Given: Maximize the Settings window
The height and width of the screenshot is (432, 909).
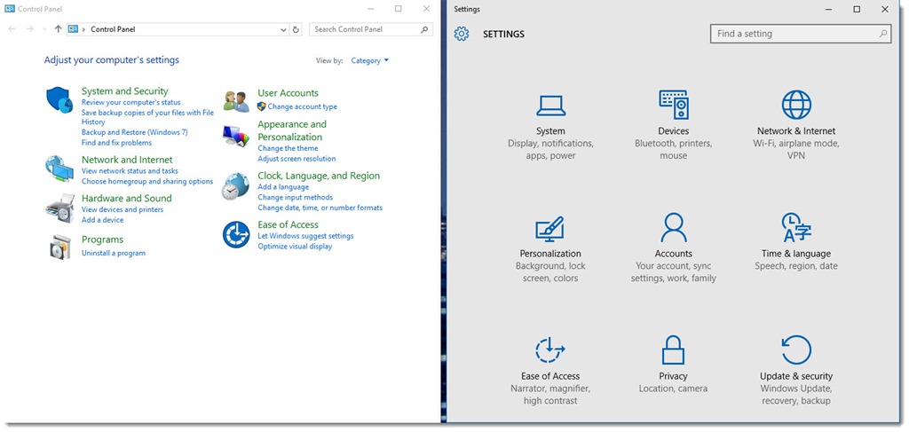Looking at the screenshot, I should [857, 9].
